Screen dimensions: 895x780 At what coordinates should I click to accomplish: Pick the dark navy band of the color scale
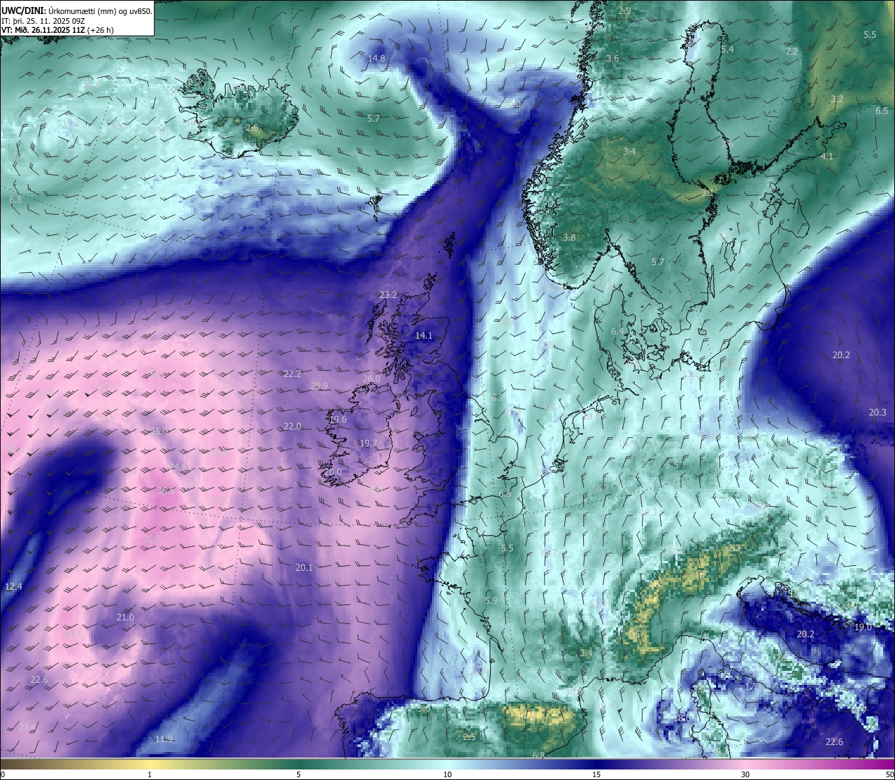[596, 764]
